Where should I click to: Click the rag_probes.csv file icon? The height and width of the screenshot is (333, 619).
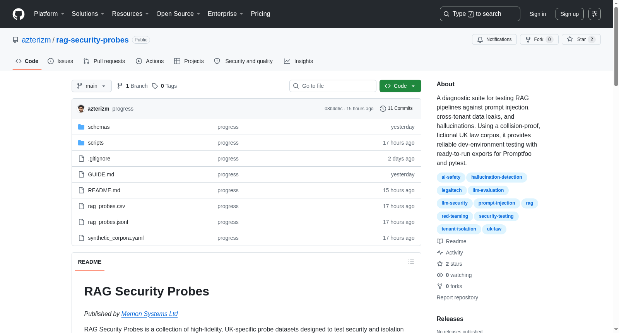[x=81, y=206]
